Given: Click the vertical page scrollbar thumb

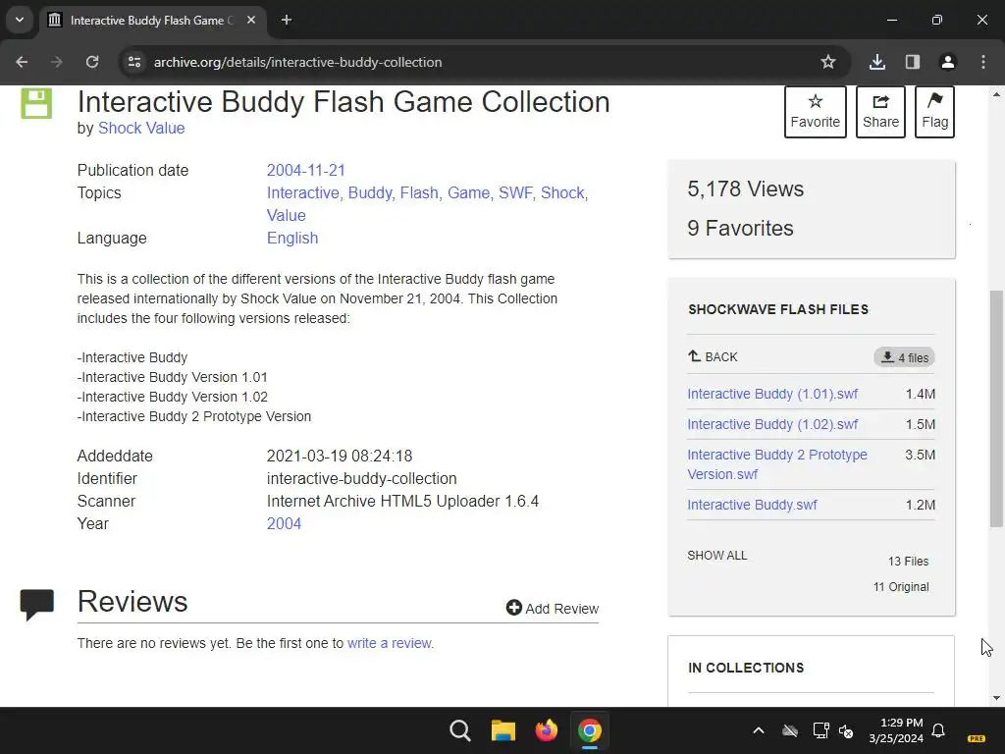Looking at the screenshot, I should pyautogui.click(x=996, y=408).
